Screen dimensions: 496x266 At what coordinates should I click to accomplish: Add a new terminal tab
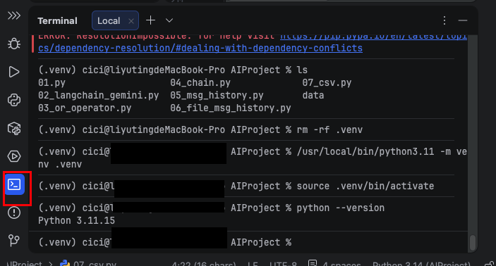[x=150, y=20]
